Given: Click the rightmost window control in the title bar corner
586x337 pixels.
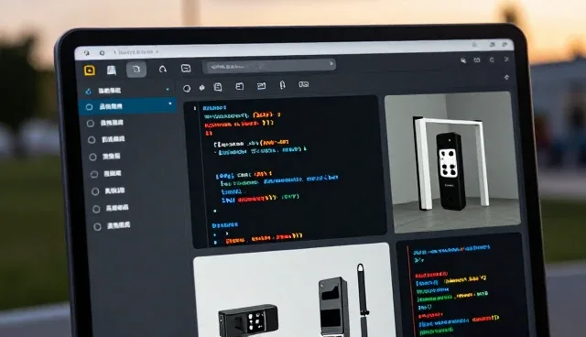Looking at the screenshot, I should [505, 44].
